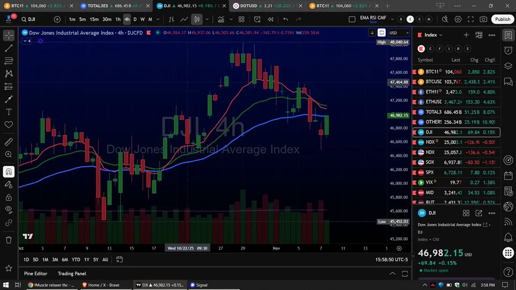The image size is (516, 290).
Task: Click the Publish button
Action: click(503, 19)
